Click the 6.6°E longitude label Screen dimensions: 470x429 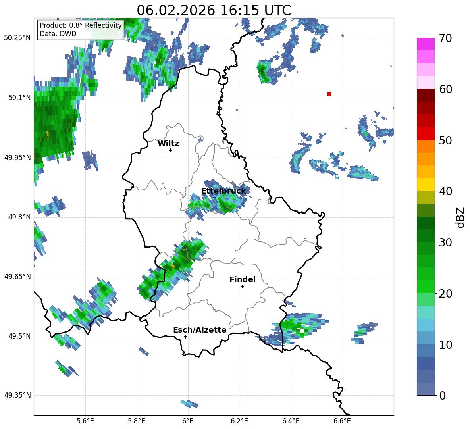342,421
